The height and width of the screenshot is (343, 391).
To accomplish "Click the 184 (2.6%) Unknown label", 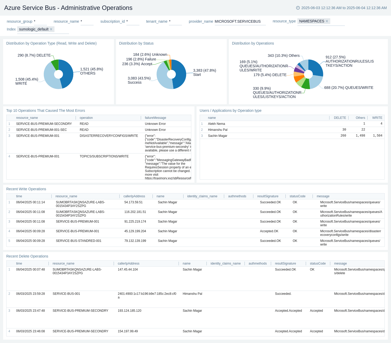I will pos(150,54).
